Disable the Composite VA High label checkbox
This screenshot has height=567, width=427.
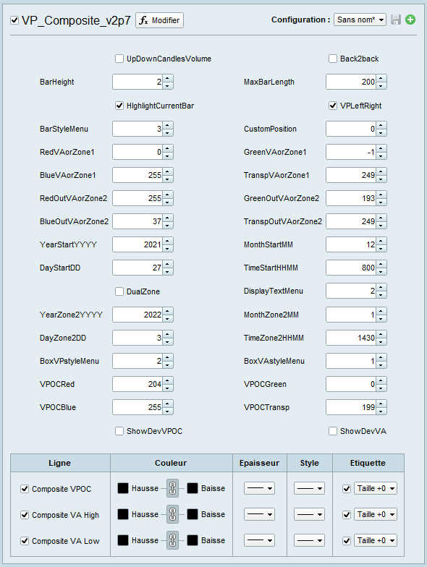point(347,515)
